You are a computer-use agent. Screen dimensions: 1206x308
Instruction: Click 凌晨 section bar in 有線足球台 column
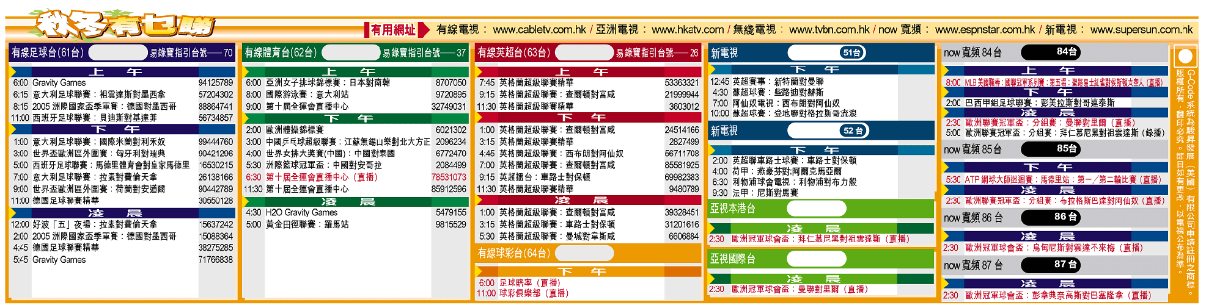tap(122, 213)
